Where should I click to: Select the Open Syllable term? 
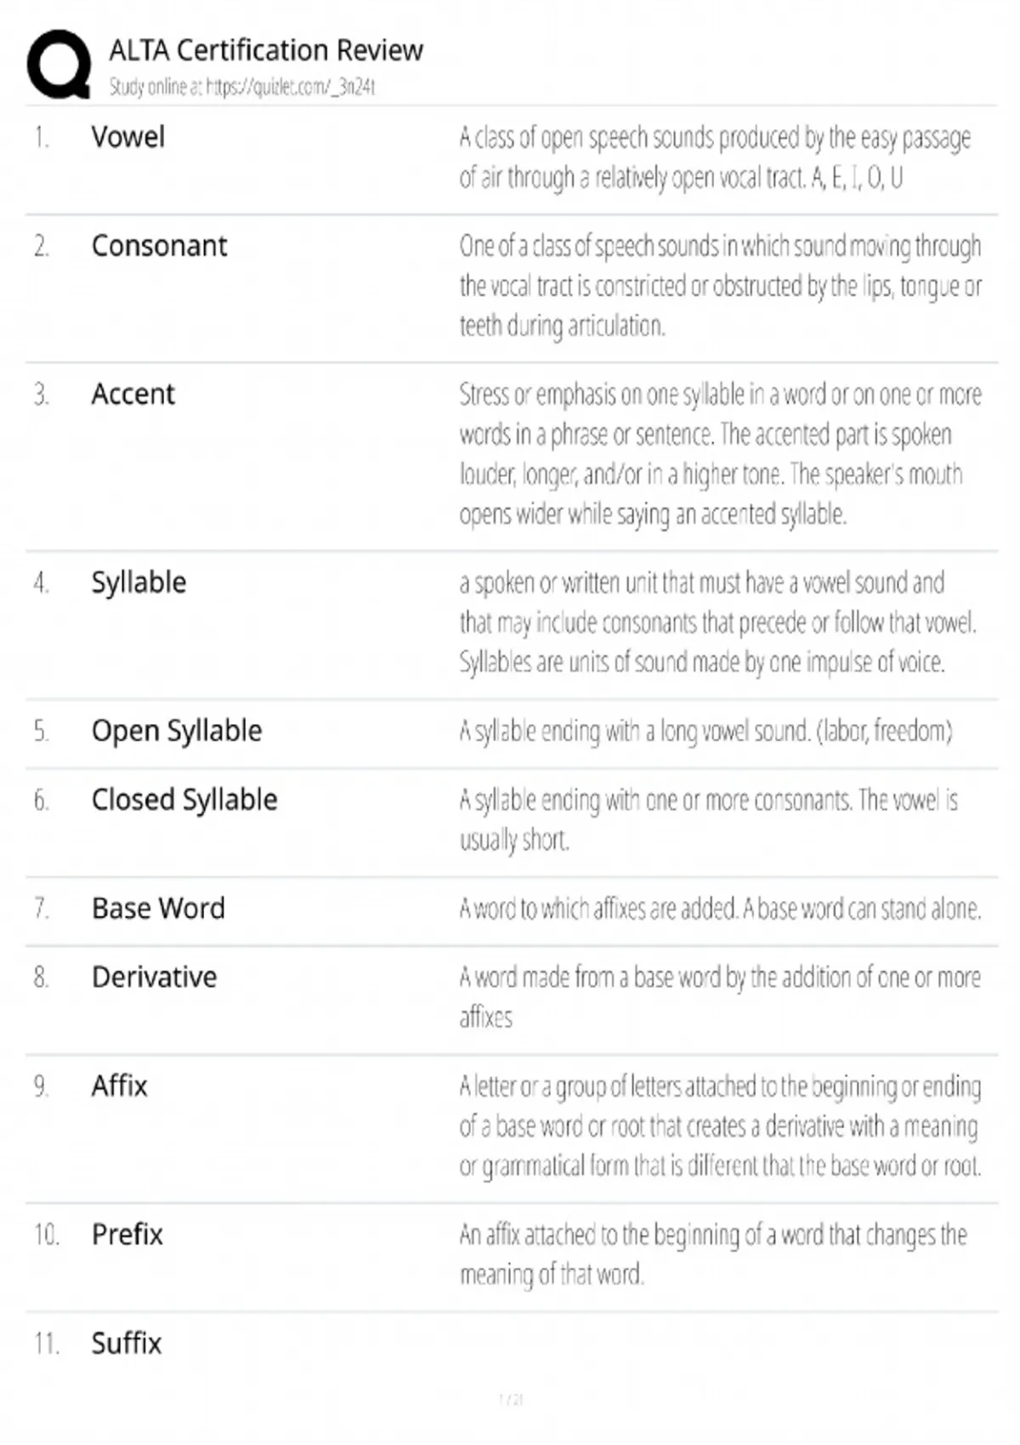pos(177,730)
